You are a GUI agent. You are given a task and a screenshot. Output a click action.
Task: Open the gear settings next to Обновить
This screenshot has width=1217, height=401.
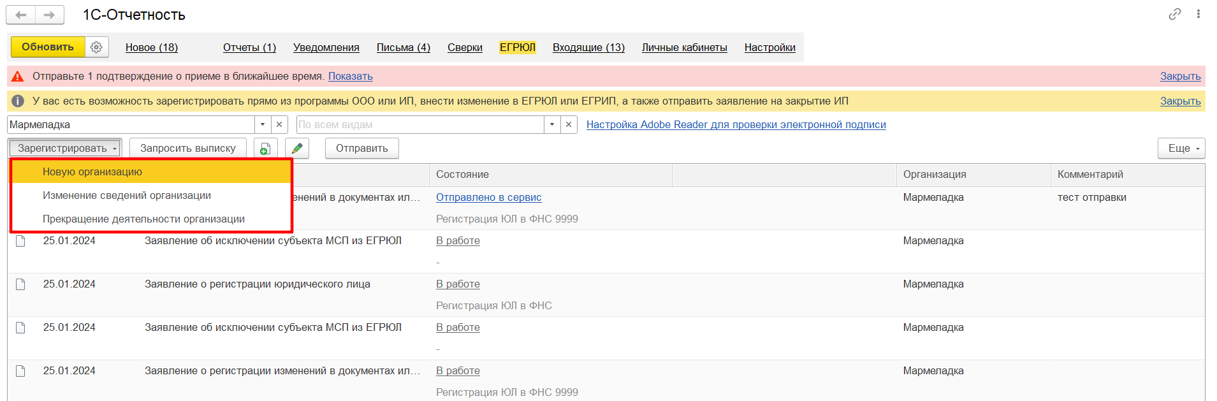pos(96,47)
